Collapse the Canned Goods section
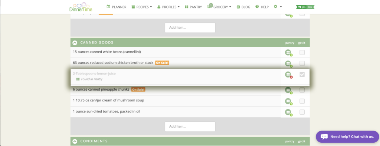Viewport: 380px width, 146px height. (75, 43)
